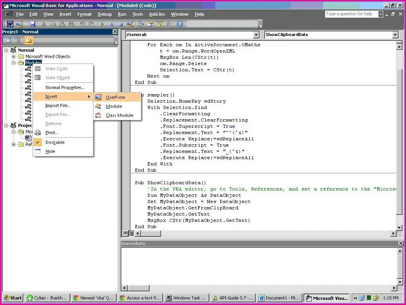Click inside the Immediate window text area

click(x=258, y=266)
